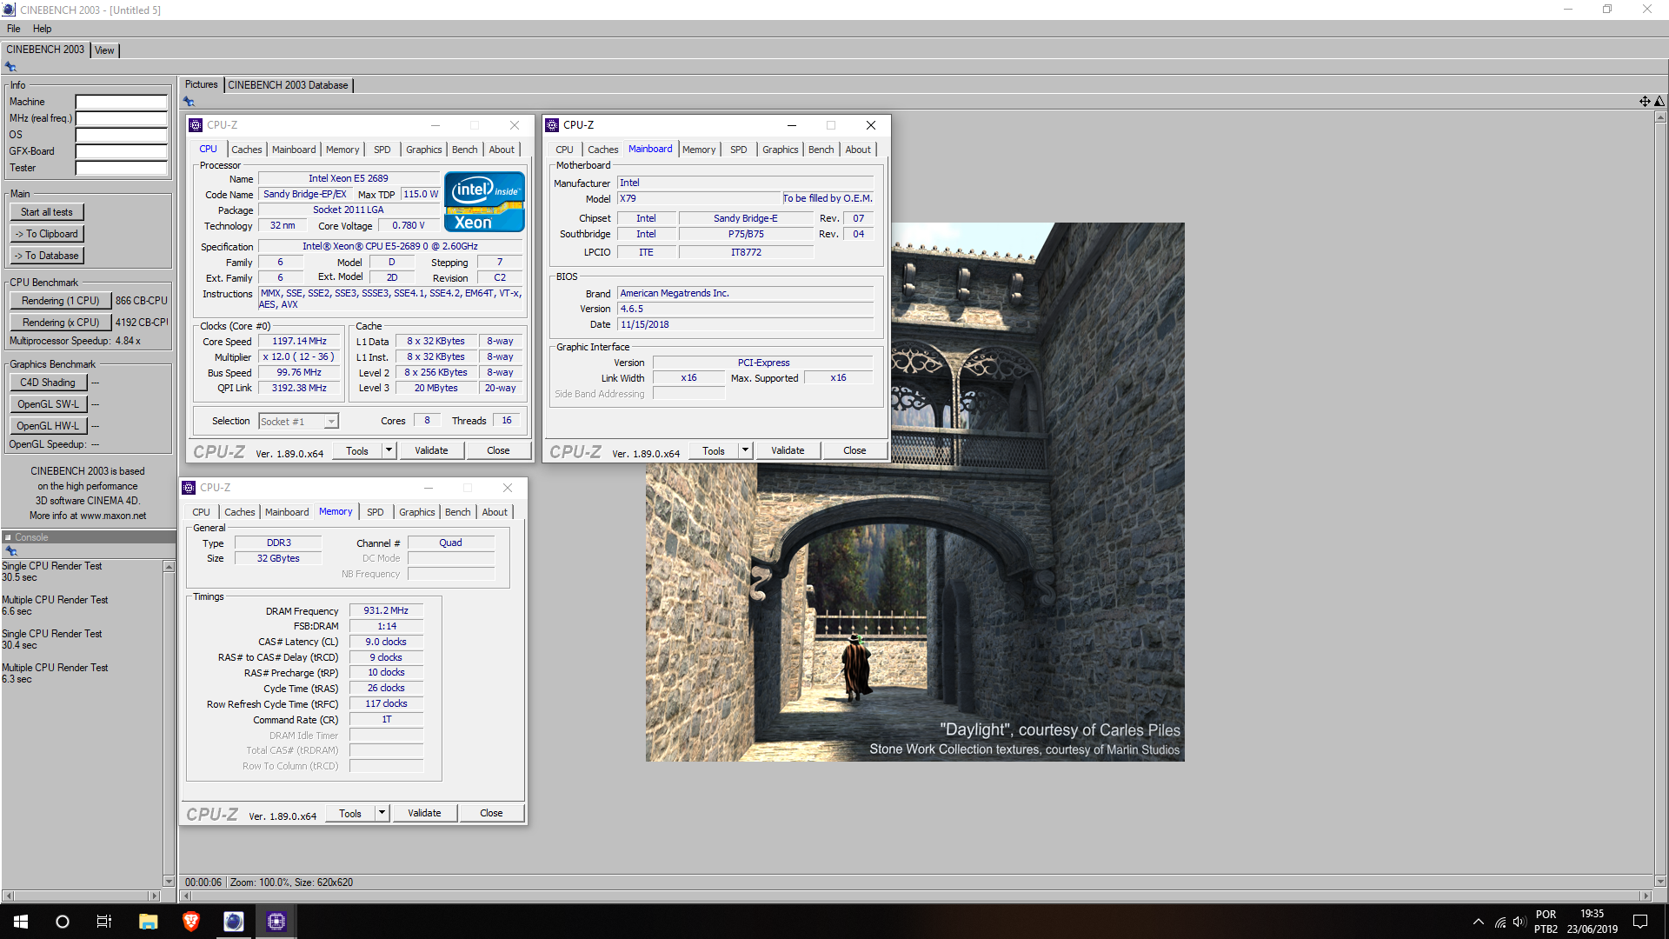Click the OS input field

[121, 135]
